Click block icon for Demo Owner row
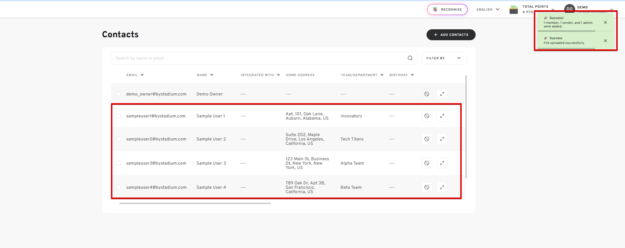The image size is (625, 248). click(427, 94)
